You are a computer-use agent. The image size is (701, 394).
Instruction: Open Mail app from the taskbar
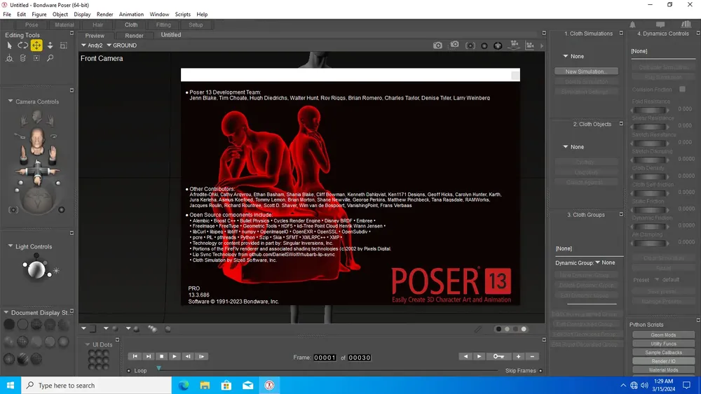[x=247, y=385]
